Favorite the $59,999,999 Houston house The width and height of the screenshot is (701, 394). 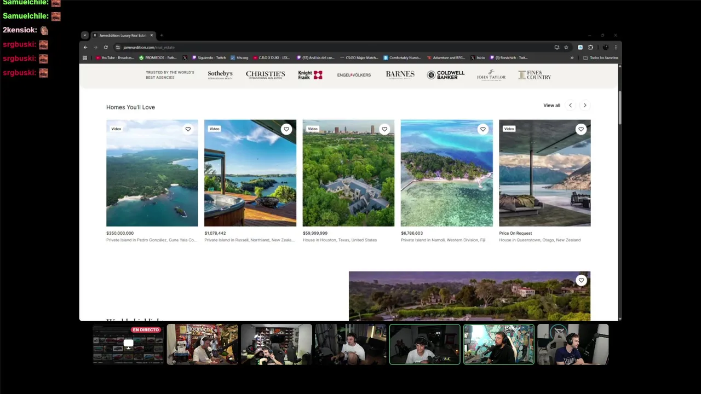[x=384, y=129]
